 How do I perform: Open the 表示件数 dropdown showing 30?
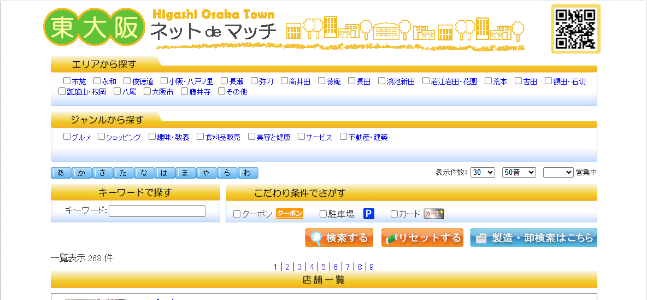483,172
